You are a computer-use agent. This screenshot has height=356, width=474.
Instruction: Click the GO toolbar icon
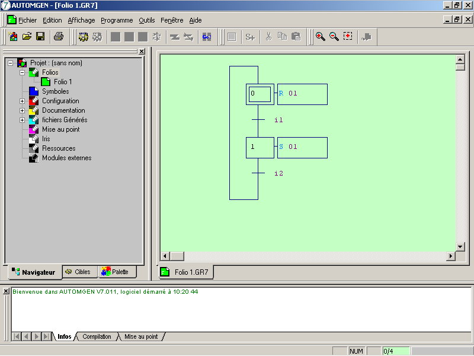(206, 37)
